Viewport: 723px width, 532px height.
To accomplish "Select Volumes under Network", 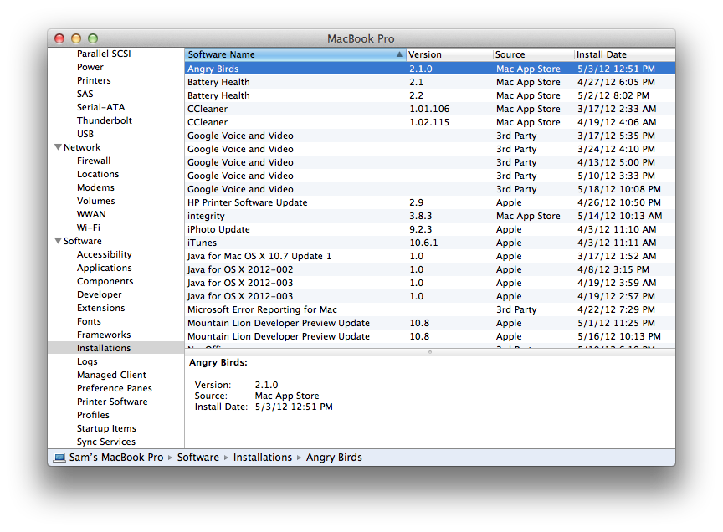I will [x=96, y=201].
